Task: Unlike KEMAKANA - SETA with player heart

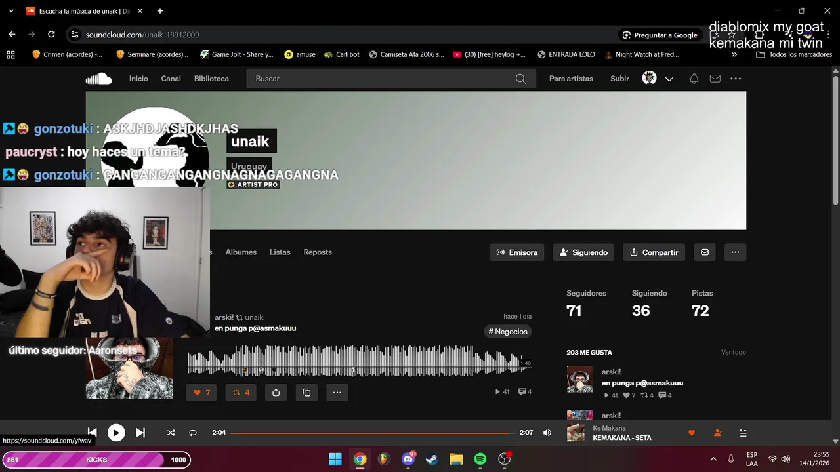Action: tap(691, 433)
